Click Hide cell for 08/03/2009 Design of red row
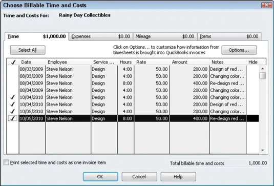The image size is (274, 186). 252,69
